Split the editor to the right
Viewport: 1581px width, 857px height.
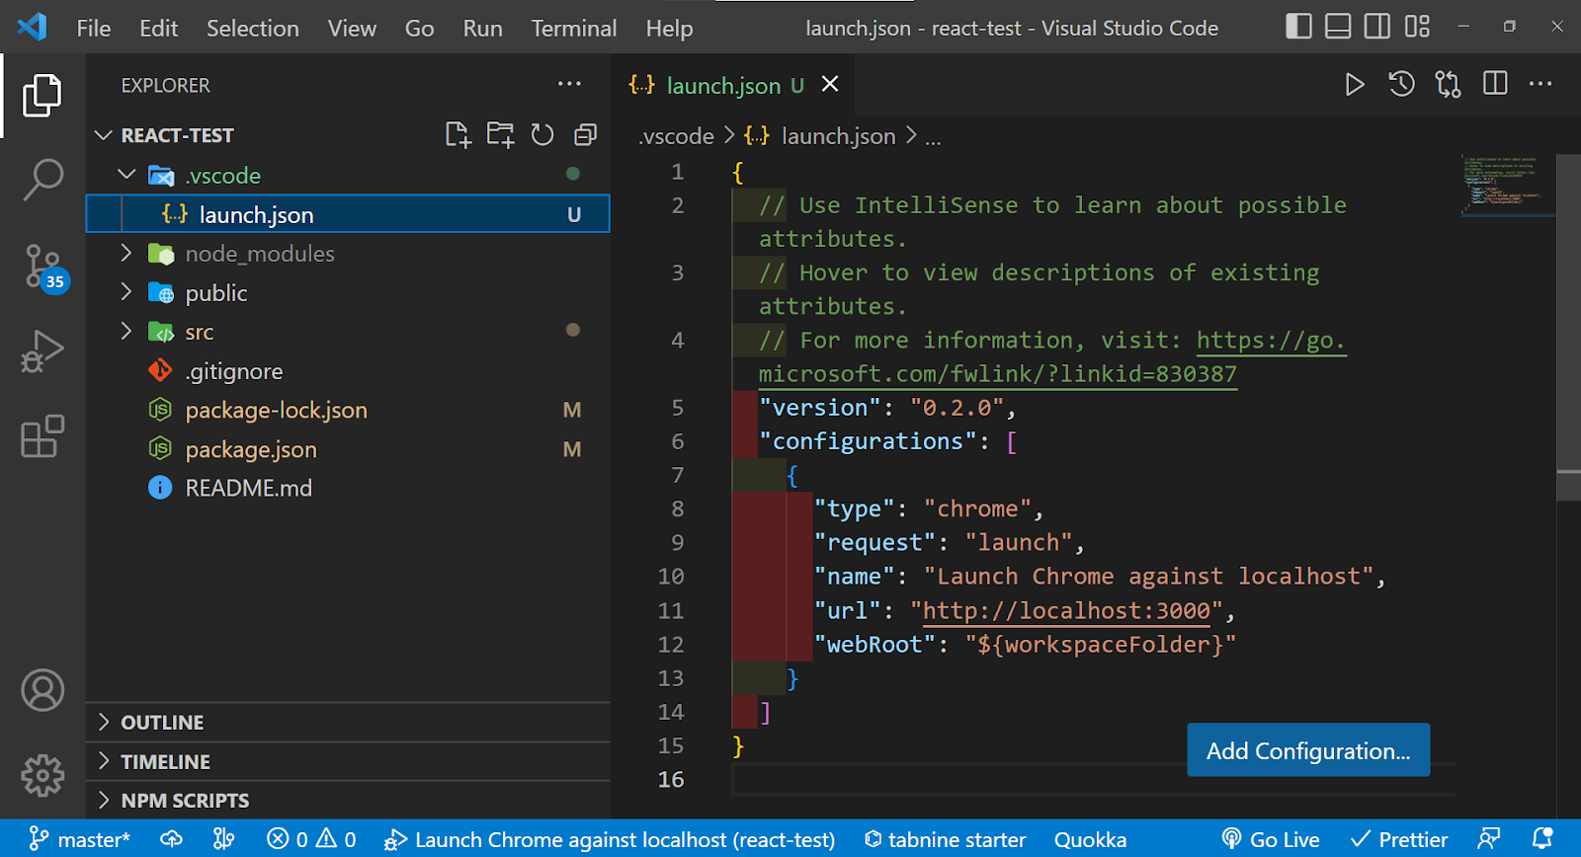1495,84
